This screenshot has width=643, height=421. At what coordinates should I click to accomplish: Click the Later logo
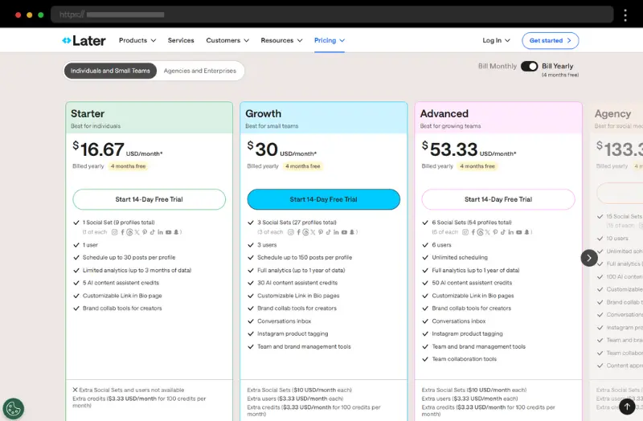click(84, 41)
